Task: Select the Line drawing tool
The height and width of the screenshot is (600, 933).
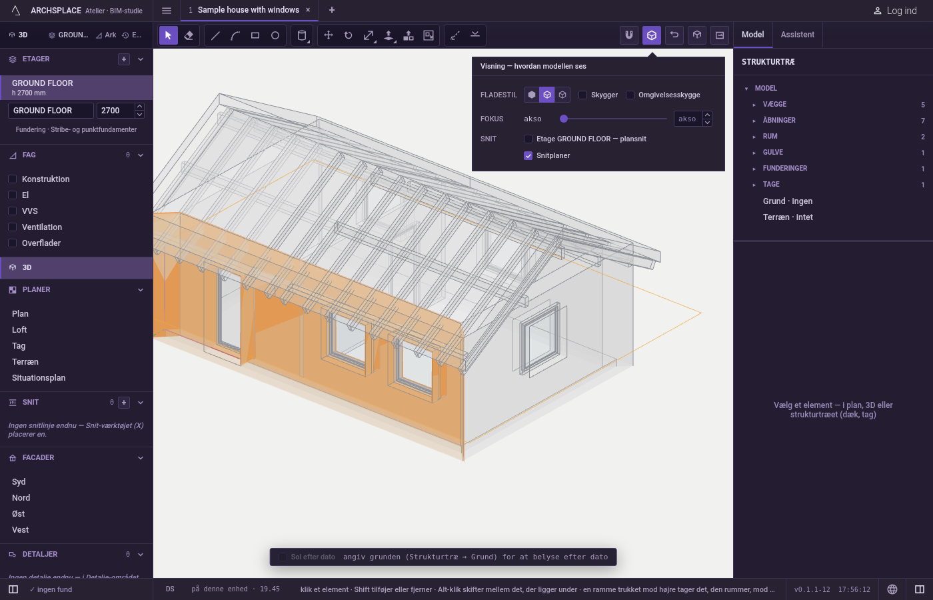Action: [x=215, y=35]
